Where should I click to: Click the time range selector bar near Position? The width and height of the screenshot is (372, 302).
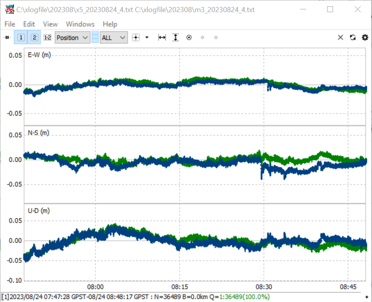pos(95,38)
